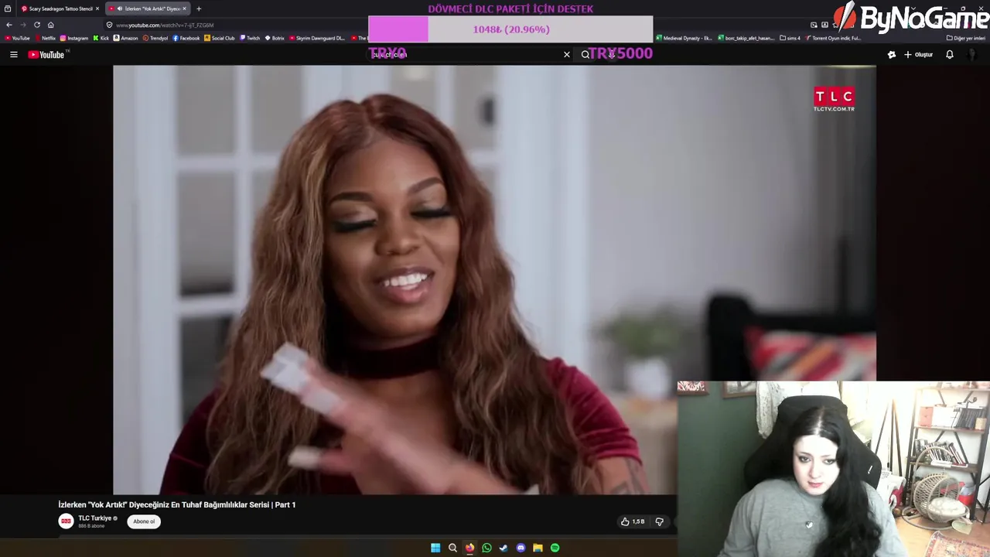Click the YouTube search magnifier button
Viewport: 990px width, 557px height.
coord(585,55)
